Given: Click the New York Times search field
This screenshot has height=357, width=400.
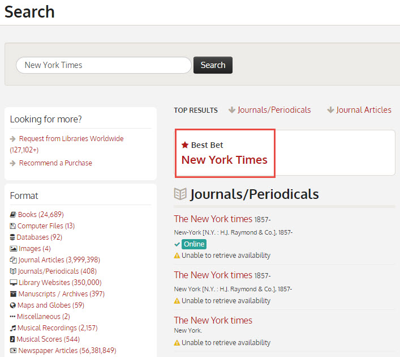Looking at the screenshot, I should 104,65.
